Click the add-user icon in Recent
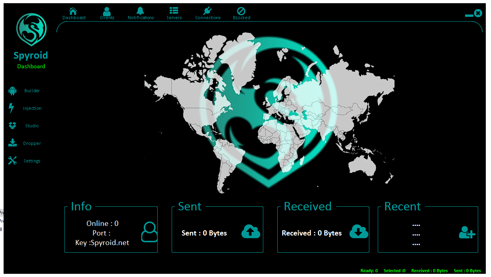 click(x=467, y=232)
